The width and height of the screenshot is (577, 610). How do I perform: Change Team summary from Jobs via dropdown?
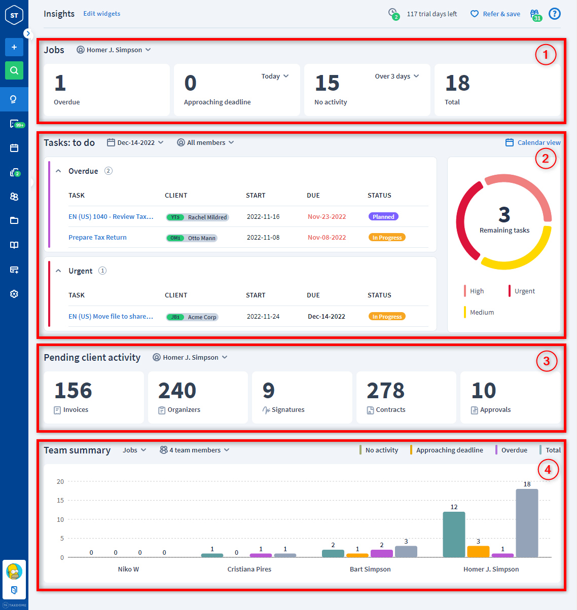point(134,450)
